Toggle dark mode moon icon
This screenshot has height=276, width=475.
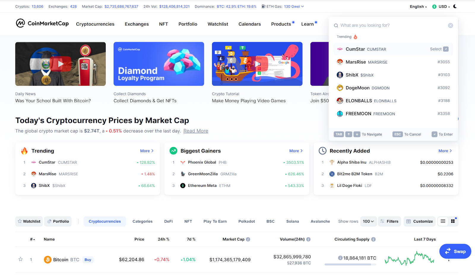(x=455, y=6)
